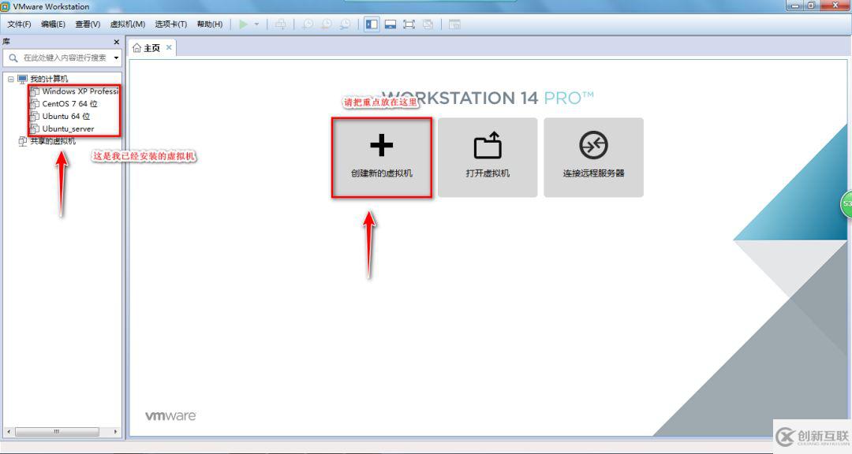The image size is (852, 454).
Task: Click the console view toolbar icon
Action: pos(454,24)
